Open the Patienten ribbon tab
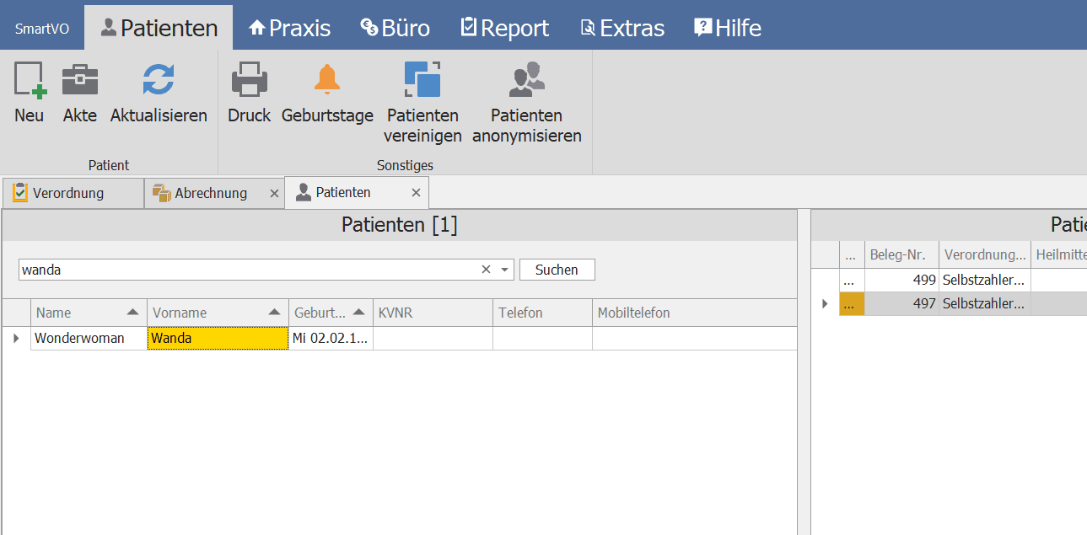The width and height of the screenshot is (1087, 535). tap(159, 28)
